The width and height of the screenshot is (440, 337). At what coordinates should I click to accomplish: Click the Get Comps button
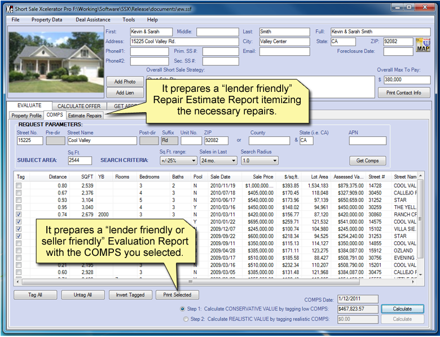point(367,161)
